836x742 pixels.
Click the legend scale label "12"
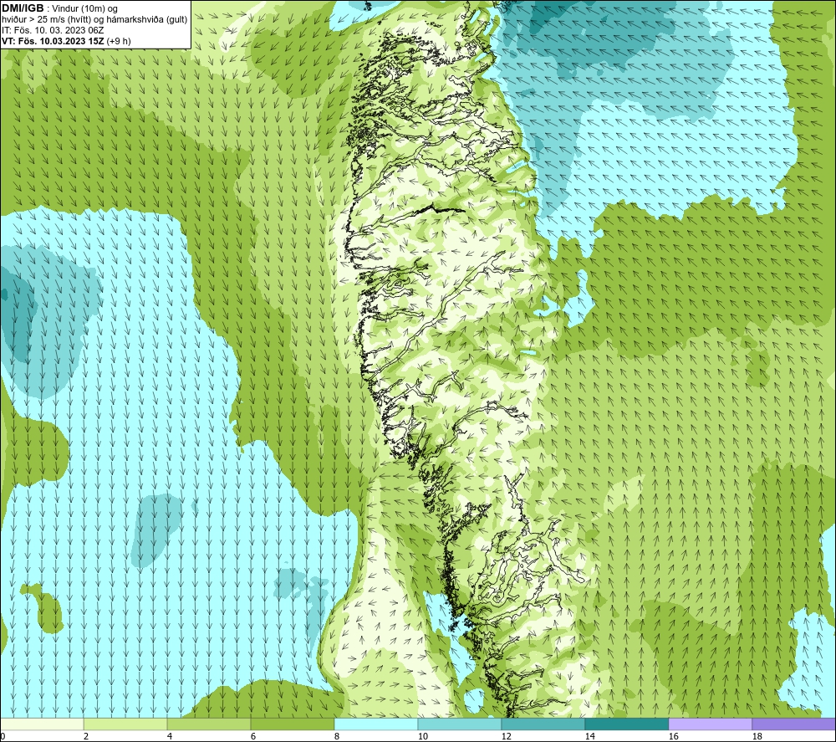click(x=506, y=737)
